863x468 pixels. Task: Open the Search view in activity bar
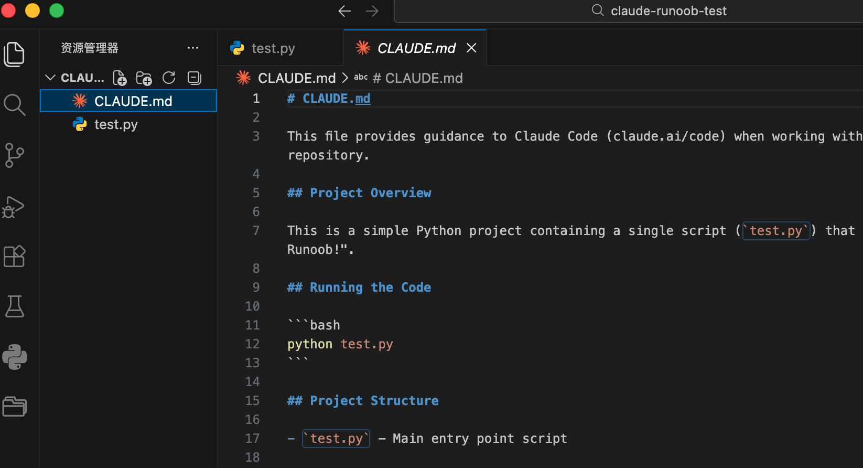14,105
